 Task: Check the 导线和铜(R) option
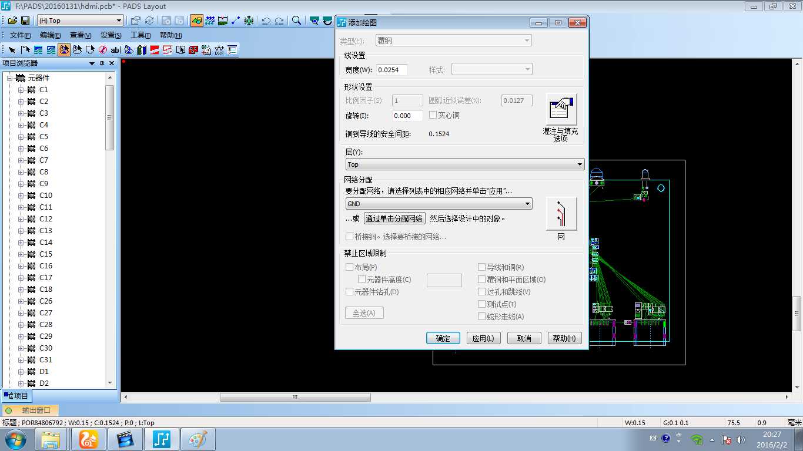tap(482, 267)
